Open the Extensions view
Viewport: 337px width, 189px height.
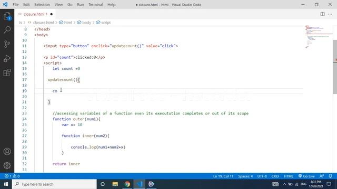click(x=7, y=72)
